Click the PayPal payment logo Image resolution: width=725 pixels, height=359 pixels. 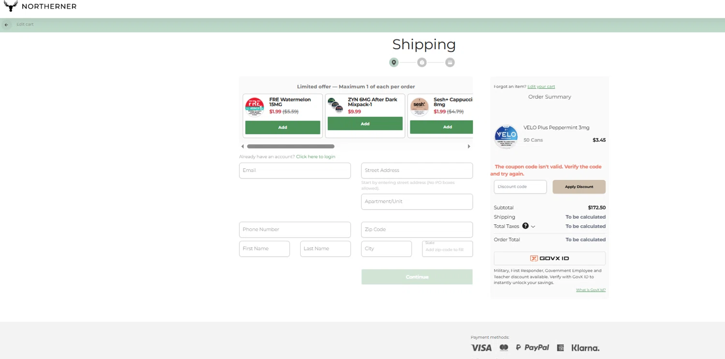click(x=532, y=347)
